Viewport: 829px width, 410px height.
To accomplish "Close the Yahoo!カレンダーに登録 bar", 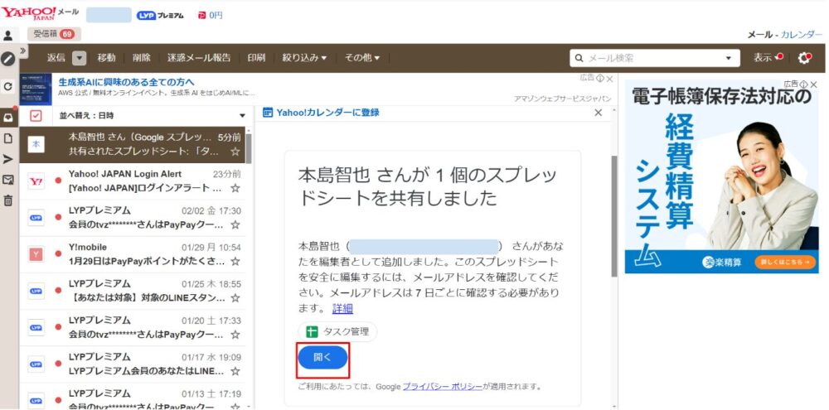I will 598,113.
